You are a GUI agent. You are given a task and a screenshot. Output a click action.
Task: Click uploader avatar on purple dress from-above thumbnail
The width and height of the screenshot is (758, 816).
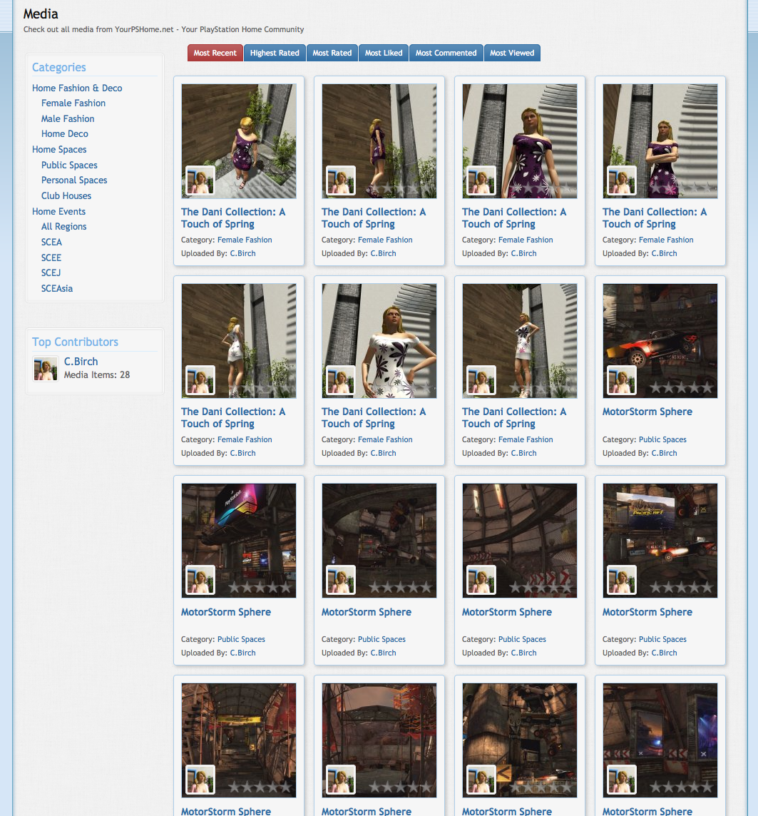click(x=200, y=180)
